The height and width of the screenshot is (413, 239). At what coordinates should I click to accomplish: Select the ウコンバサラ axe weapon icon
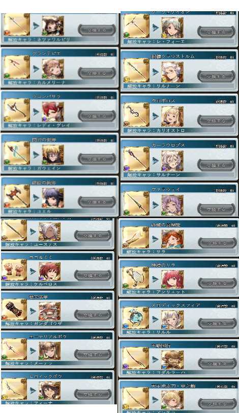coord(17,110)
